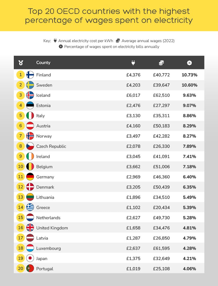Click the Sweden flag icon
218x286 pixels.
click(30, 85)
